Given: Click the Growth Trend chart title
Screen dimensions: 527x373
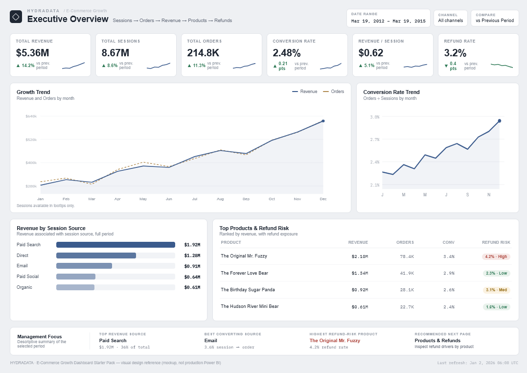Looking at the screenshot, I should [33, 92].
